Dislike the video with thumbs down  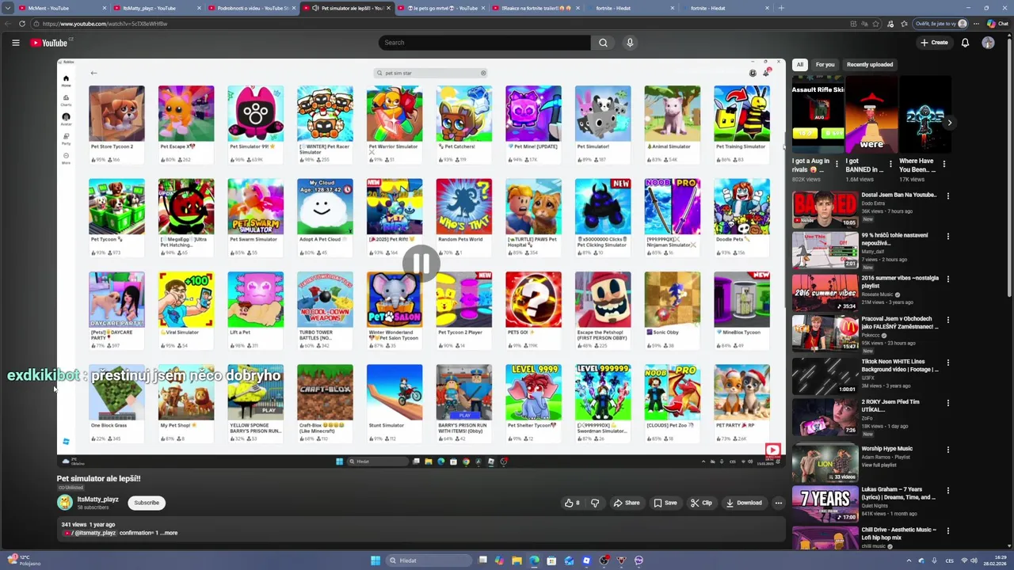[595, 503]
